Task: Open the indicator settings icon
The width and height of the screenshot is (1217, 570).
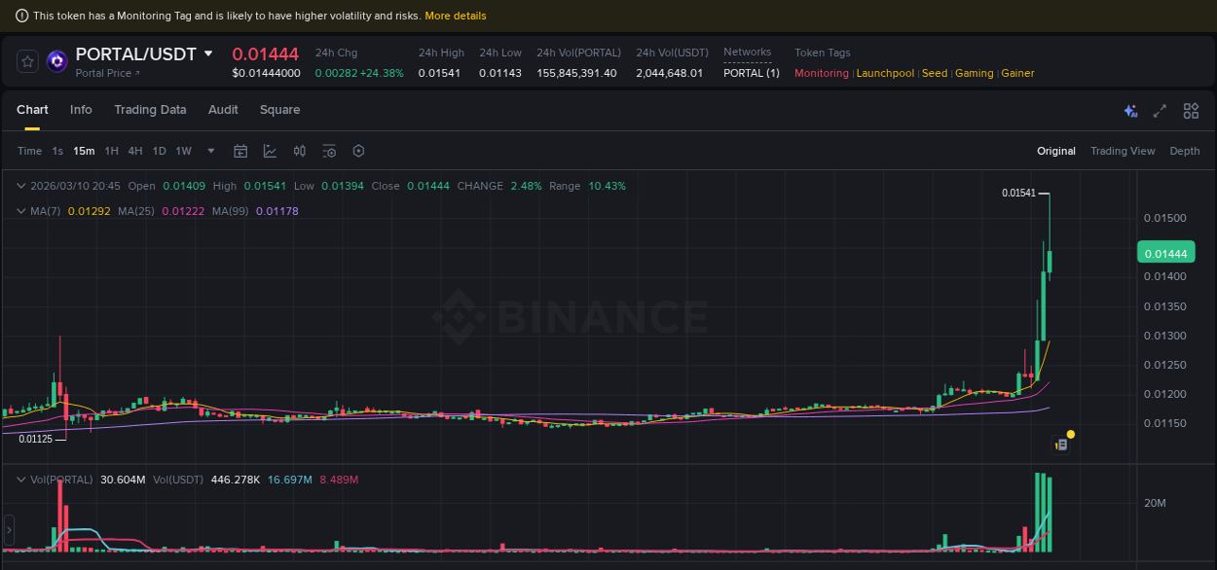Action: (x=328, y=151)
